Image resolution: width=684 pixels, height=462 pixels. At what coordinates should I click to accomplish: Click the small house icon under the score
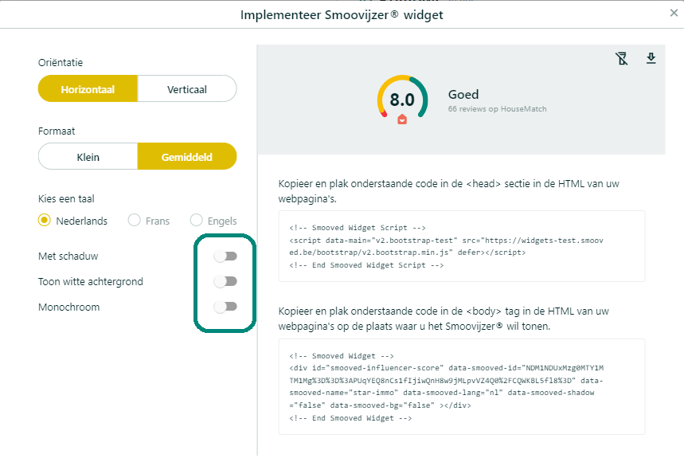(x=402, y=119)
